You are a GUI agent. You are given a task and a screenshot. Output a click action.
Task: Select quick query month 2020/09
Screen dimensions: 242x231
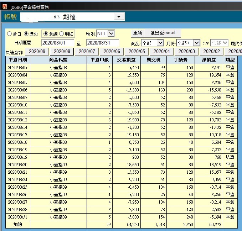[37, 52]
